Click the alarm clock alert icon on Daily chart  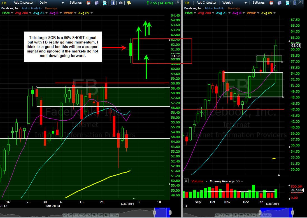89,3
